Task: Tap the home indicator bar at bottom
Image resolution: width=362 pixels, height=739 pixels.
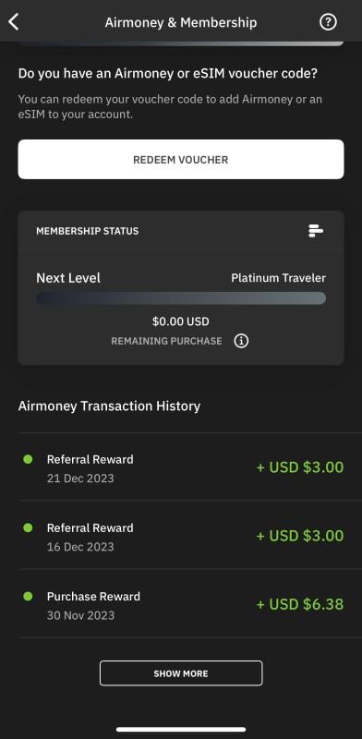Action: (x=181, y=729)
